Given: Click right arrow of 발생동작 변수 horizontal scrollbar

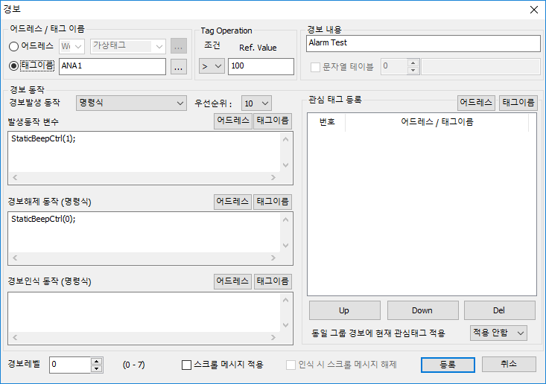Looking at the screenshot, I should click(x=273, y=177).
